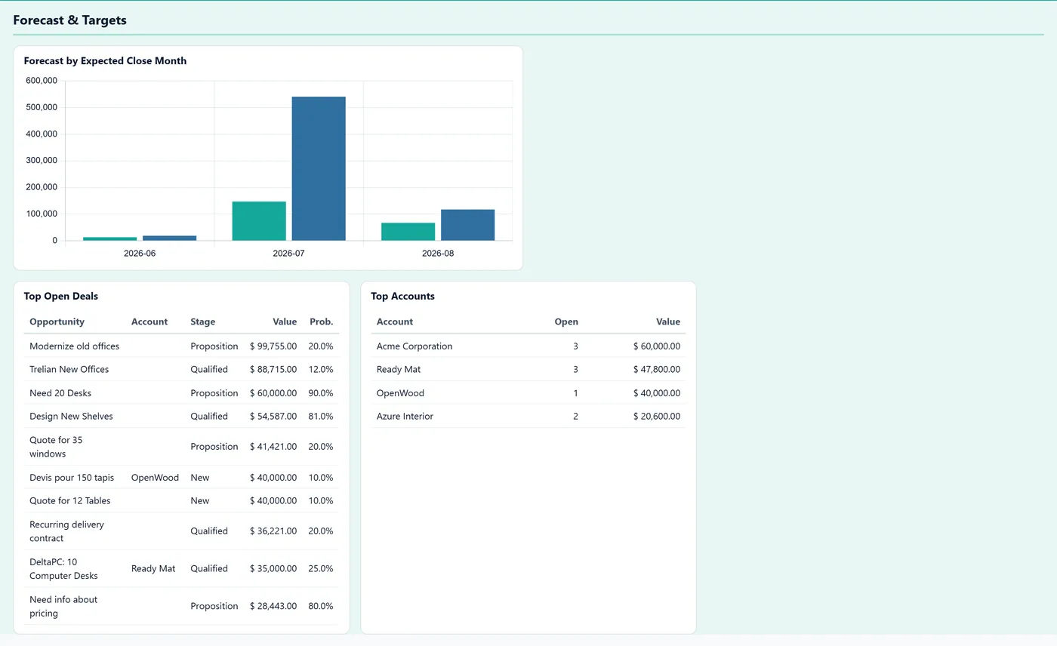Screen dimensions: 1057x646
Task: Open DeltaPC: 10 Computer Desks deal
Action: coord(63,569)
